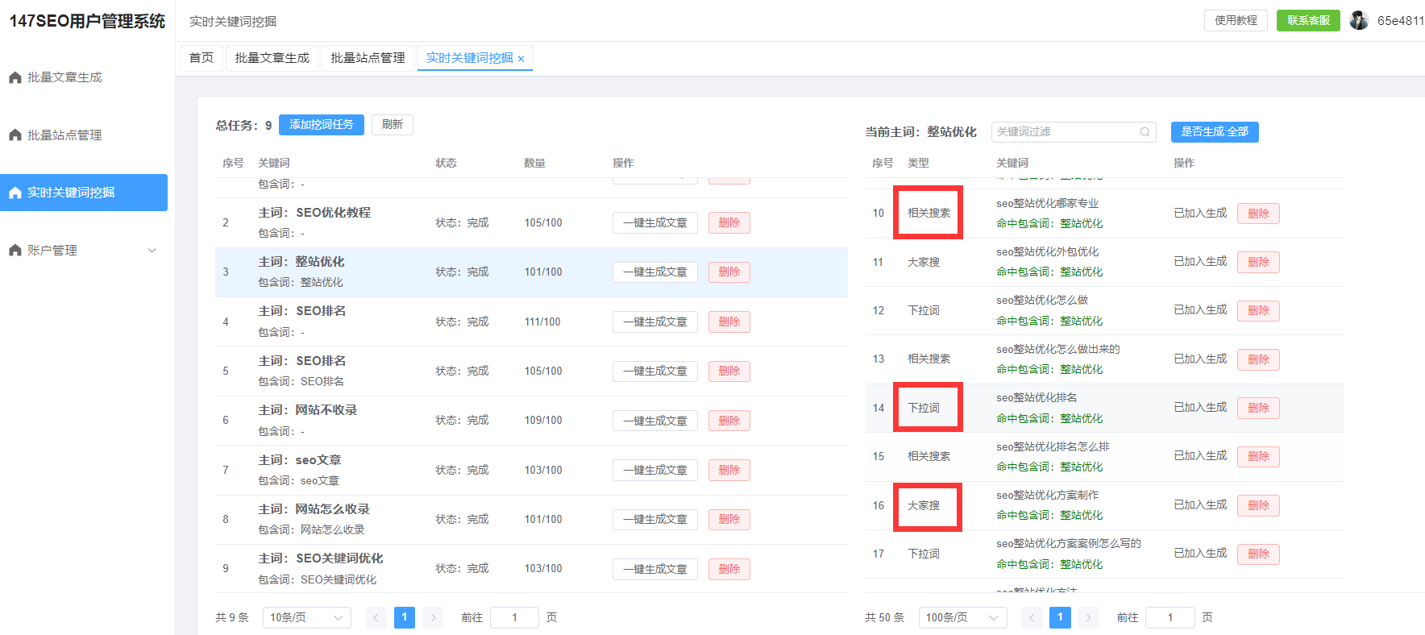Click home icon beside 账户管理 in sidebar
This screenshot has width=1425, height=635.
click(x=15, y=251)
